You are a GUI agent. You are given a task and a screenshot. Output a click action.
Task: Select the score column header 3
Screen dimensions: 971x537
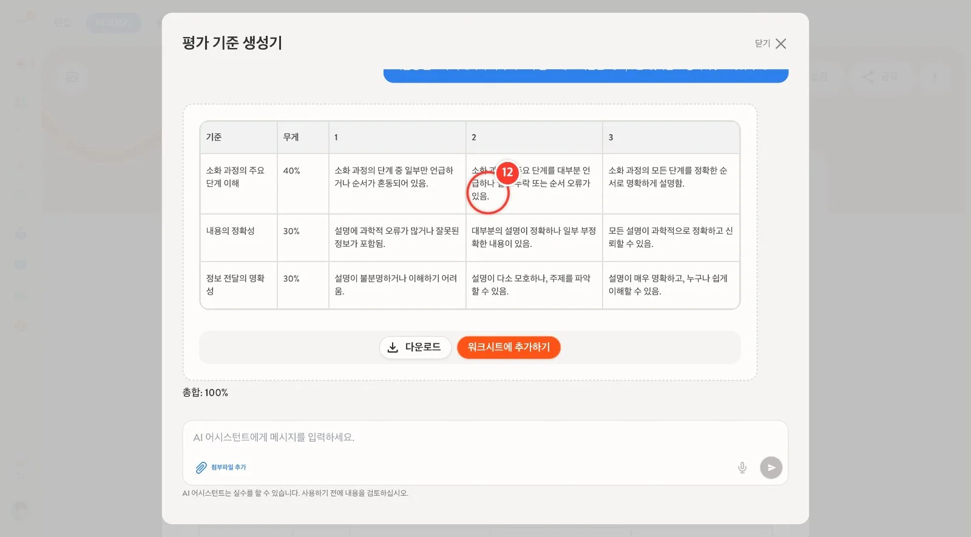tap(671, 137)
